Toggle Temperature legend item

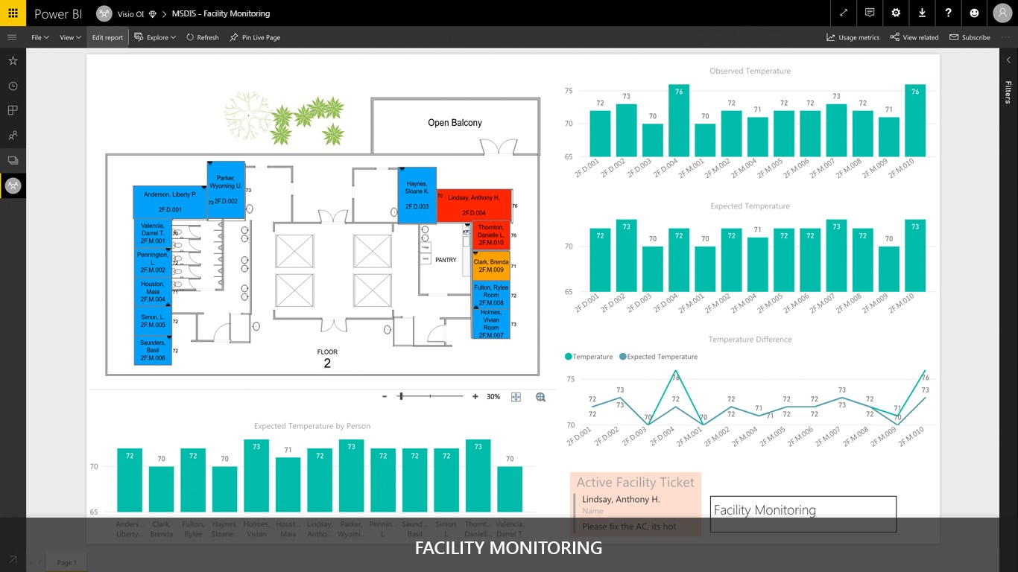pyautogui.click(x=589, y=357)
